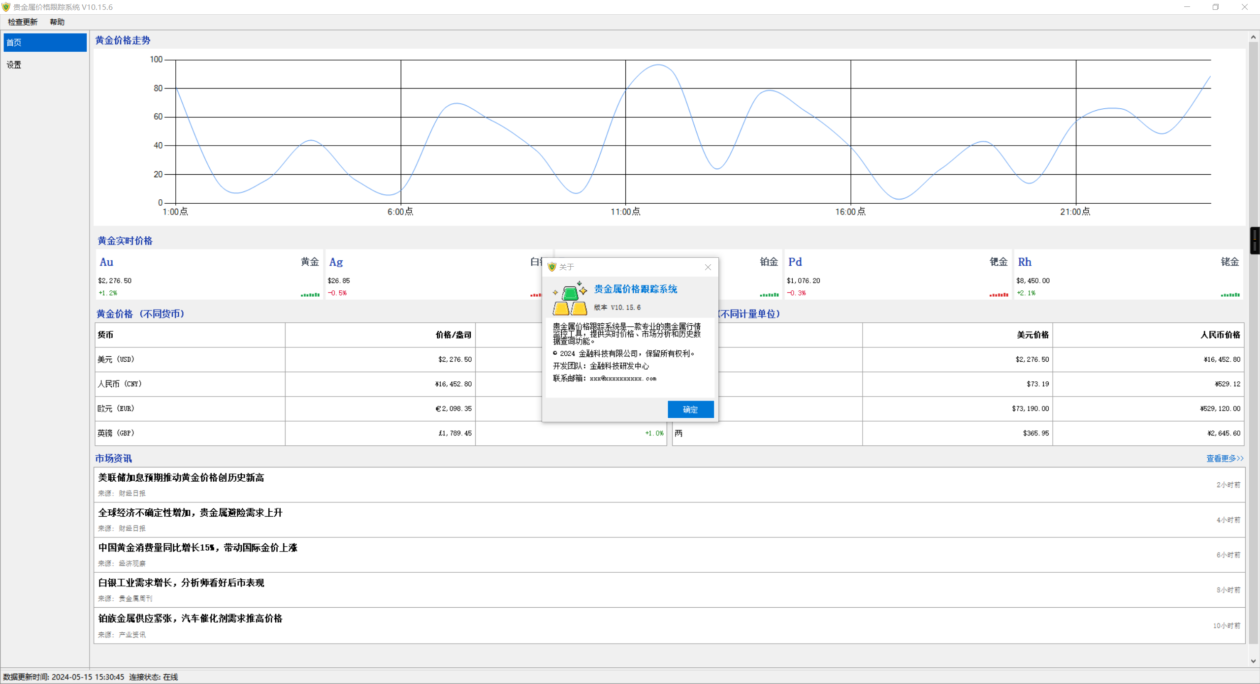Open news 白银工业需求增长 article

click(181, 583)
